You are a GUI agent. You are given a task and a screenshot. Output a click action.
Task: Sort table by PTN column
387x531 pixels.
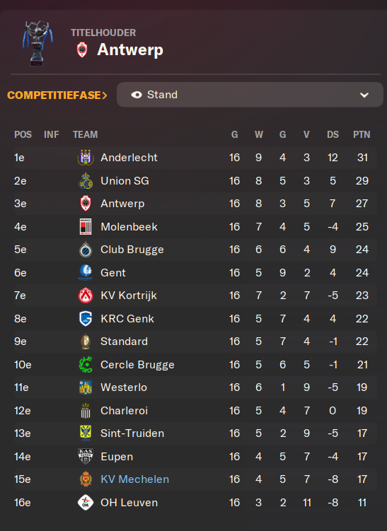(x=362, y=135)
